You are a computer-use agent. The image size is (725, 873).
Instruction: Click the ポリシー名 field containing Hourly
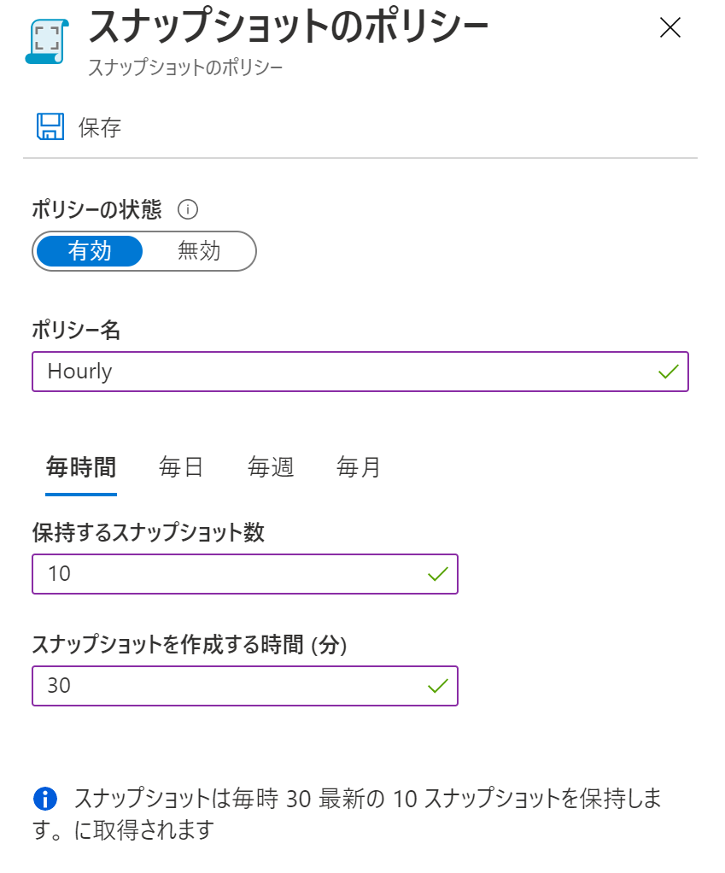click(360, 372)
